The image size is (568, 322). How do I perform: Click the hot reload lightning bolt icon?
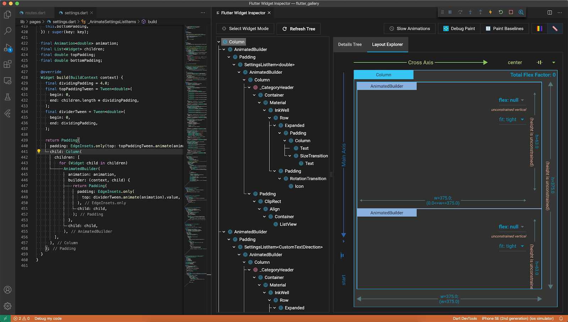point(490,12)
